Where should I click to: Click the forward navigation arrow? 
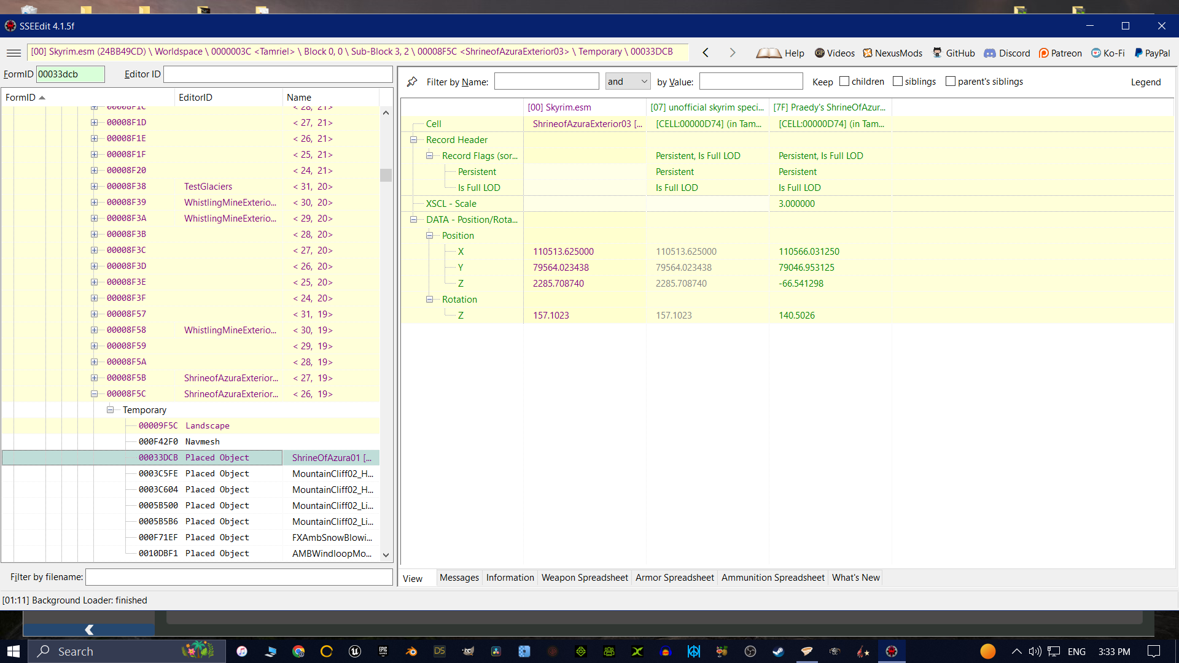tap(732, 53)
